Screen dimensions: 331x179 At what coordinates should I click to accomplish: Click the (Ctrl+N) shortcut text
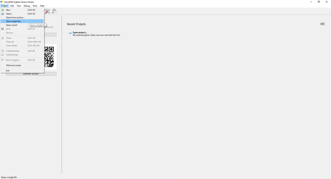coord(31,10)
